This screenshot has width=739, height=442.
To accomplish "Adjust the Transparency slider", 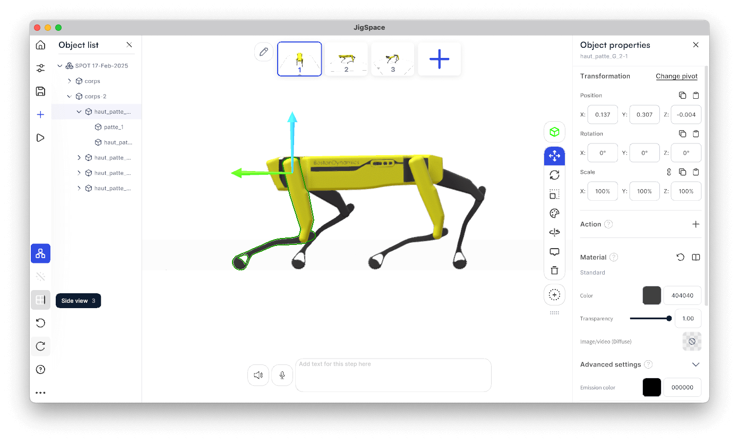I will point(651,318).
